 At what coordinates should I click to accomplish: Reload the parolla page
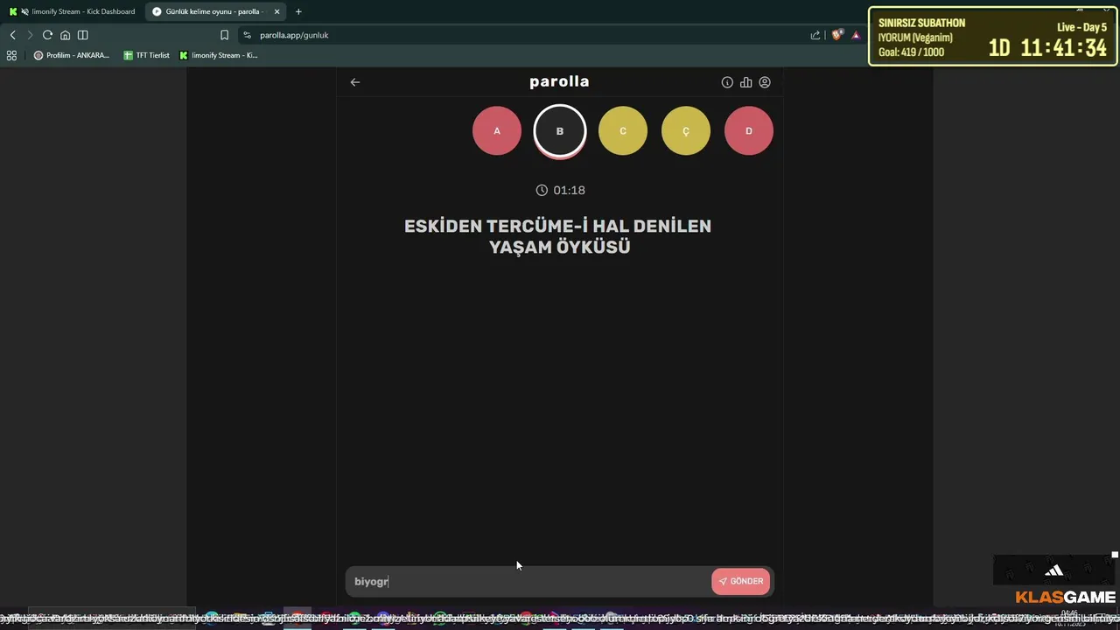47,35
